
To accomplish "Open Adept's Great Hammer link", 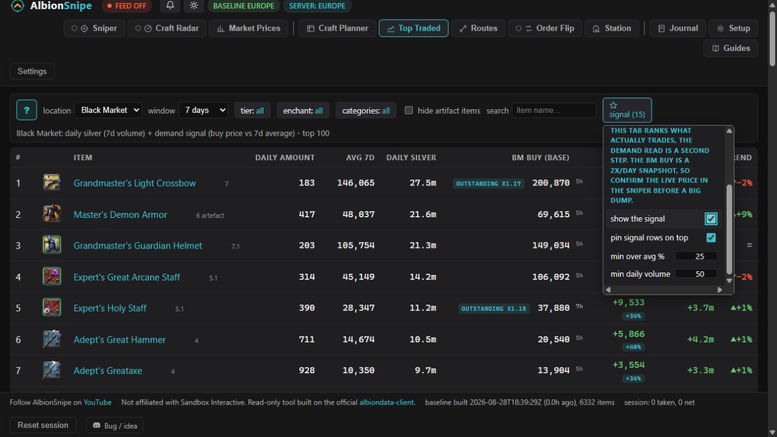I will point(120,339).
